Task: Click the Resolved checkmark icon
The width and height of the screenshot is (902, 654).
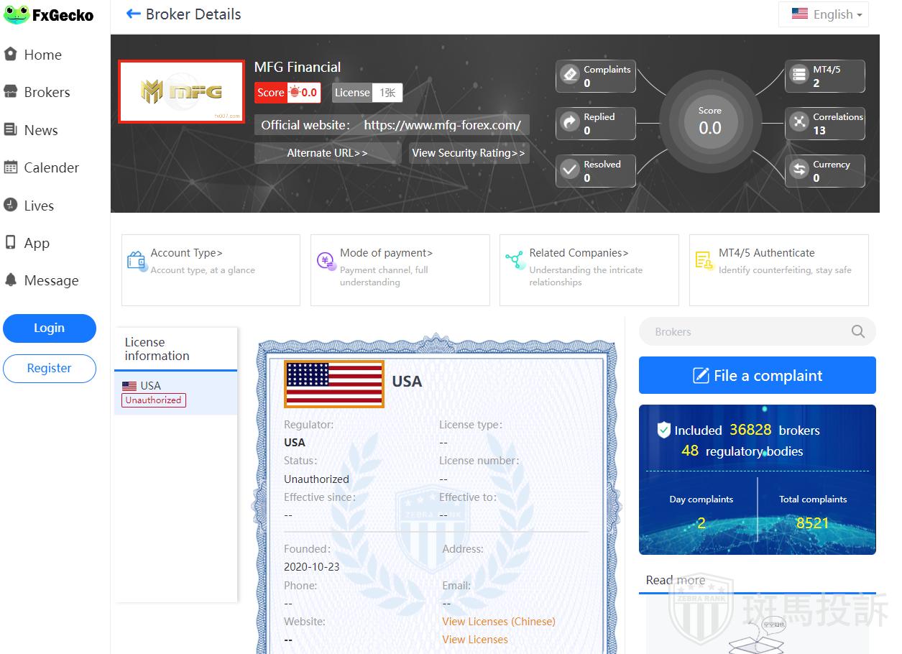Action: 570,170
